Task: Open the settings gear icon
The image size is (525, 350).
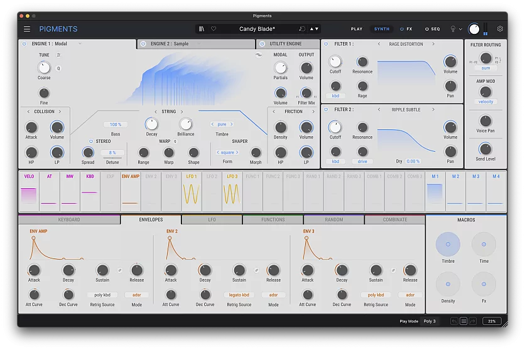Action: pos(500,29)
